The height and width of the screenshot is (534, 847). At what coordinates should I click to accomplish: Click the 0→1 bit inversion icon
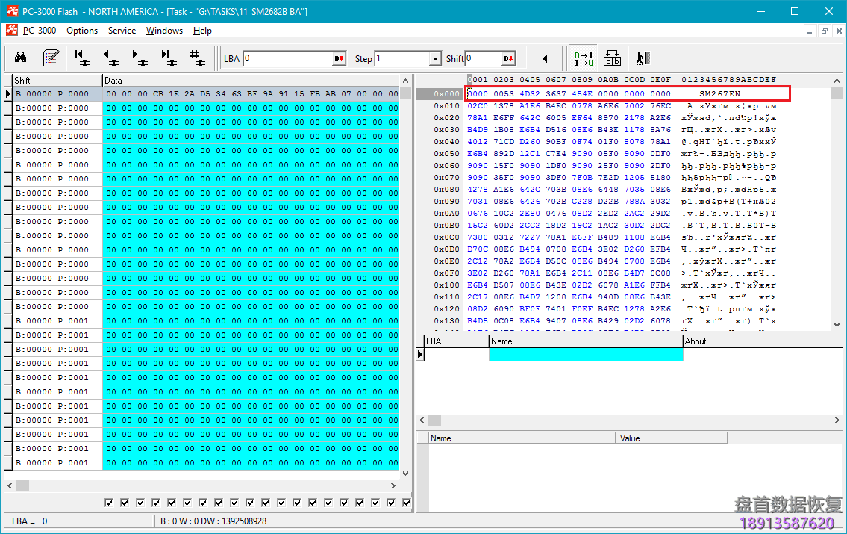point(584,58)
